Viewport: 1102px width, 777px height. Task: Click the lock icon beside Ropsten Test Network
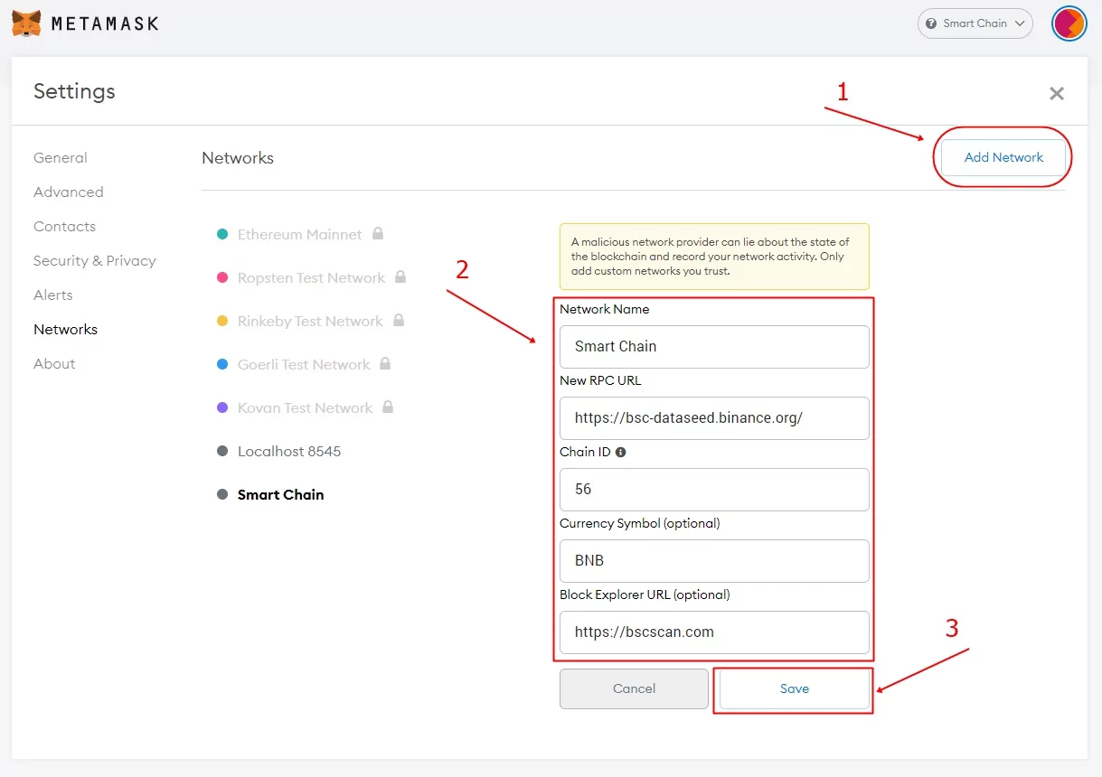(400, 277)
